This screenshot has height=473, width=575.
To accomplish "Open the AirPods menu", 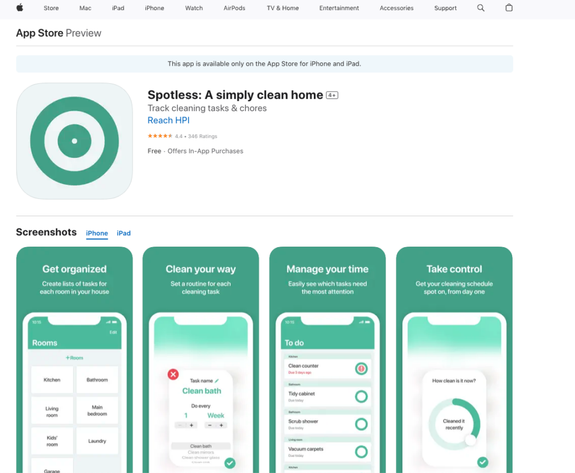I will pyautogui.click(x=234, y=8).
